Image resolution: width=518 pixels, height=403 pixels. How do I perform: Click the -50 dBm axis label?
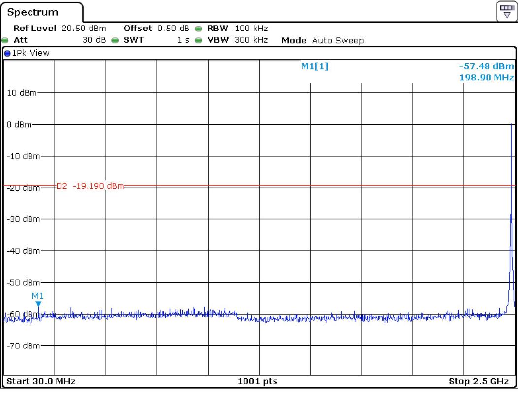click(x=23, y=283)
